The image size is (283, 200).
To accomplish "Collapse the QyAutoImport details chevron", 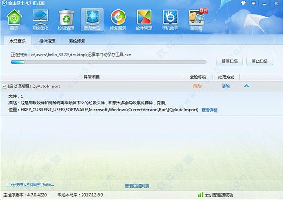I will click(x=246, y=86).
